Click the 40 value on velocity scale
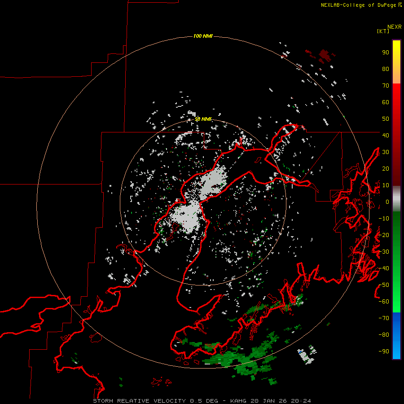Screen dimensions: 404x404 point(386,135)
